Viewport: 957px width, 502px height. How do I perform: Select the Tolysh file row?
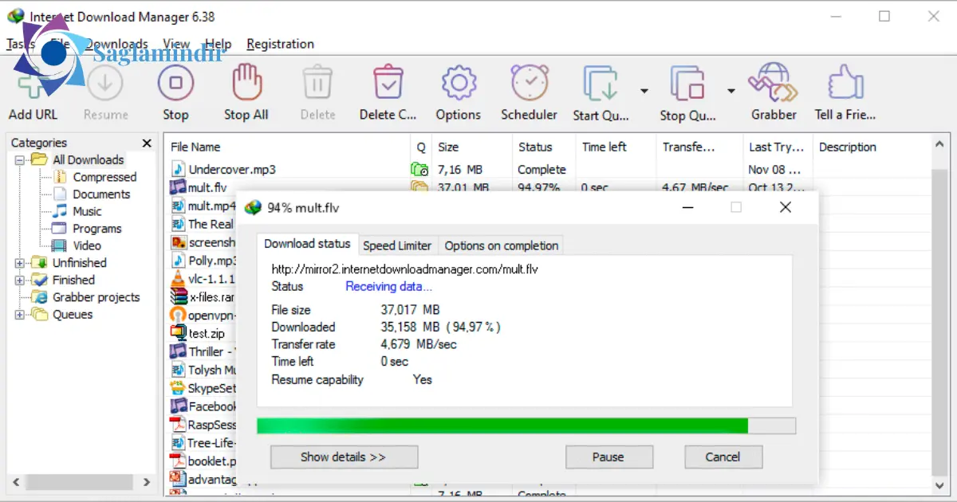click(x=203, y=371)
